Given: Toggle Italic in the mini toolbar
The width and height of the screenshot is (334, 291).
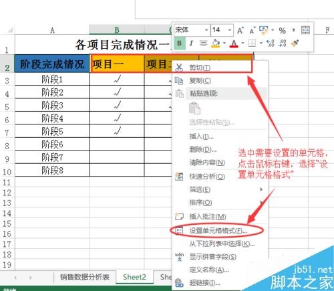Looking at the screenshot, I should tap(191, 43).
